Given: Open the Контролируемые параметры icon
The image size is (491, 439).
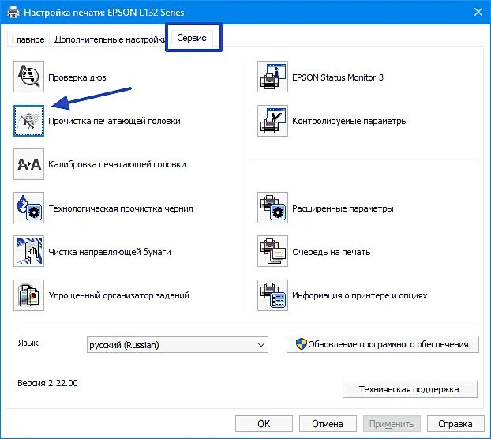Looking at the screenshot, I should pos(273,121).
